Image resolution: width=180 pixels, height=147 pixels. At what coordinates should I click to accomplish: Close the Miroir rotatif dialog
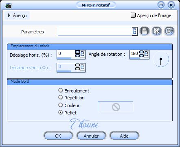pyautogui.click(x=171, y=5)
